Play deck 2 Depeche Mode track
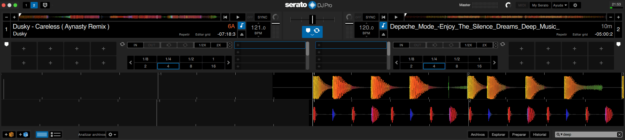Screen dimensions: 625x140 [x=396, y=17]
